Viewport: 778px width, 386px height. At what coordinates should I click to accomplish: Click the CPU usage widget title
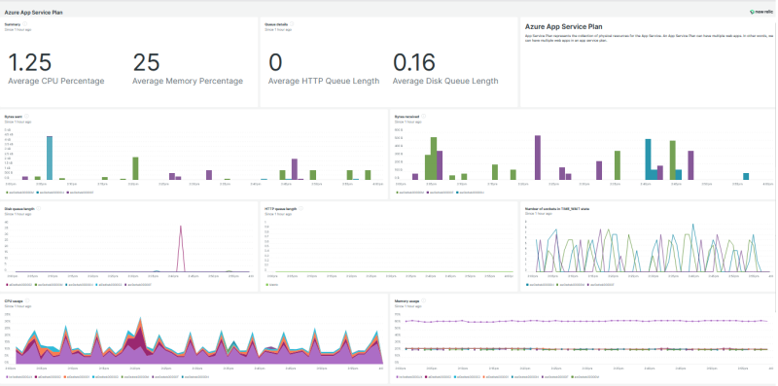pos(14,300)
